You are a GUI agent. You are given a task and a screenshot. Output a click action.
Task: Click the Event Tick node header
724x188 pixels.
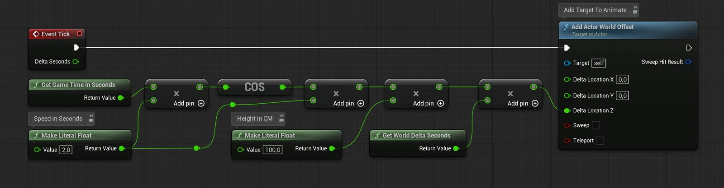pos(57,34)
